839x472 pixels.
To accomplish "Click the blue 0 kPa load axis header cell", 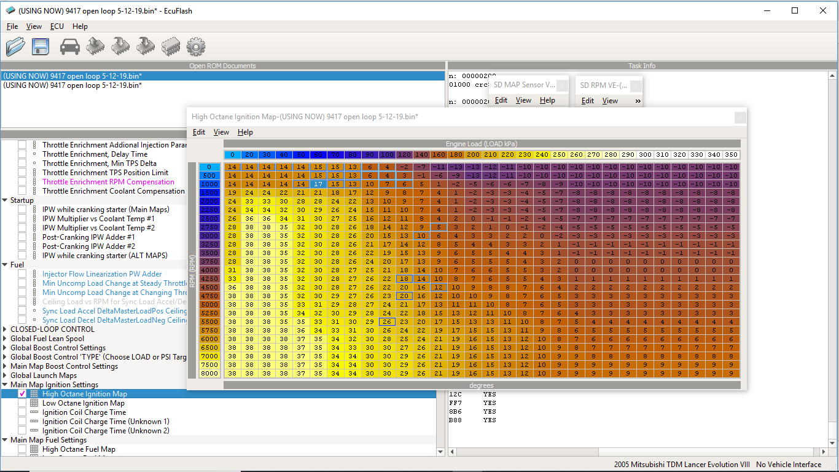I will (x=232, y=155).
